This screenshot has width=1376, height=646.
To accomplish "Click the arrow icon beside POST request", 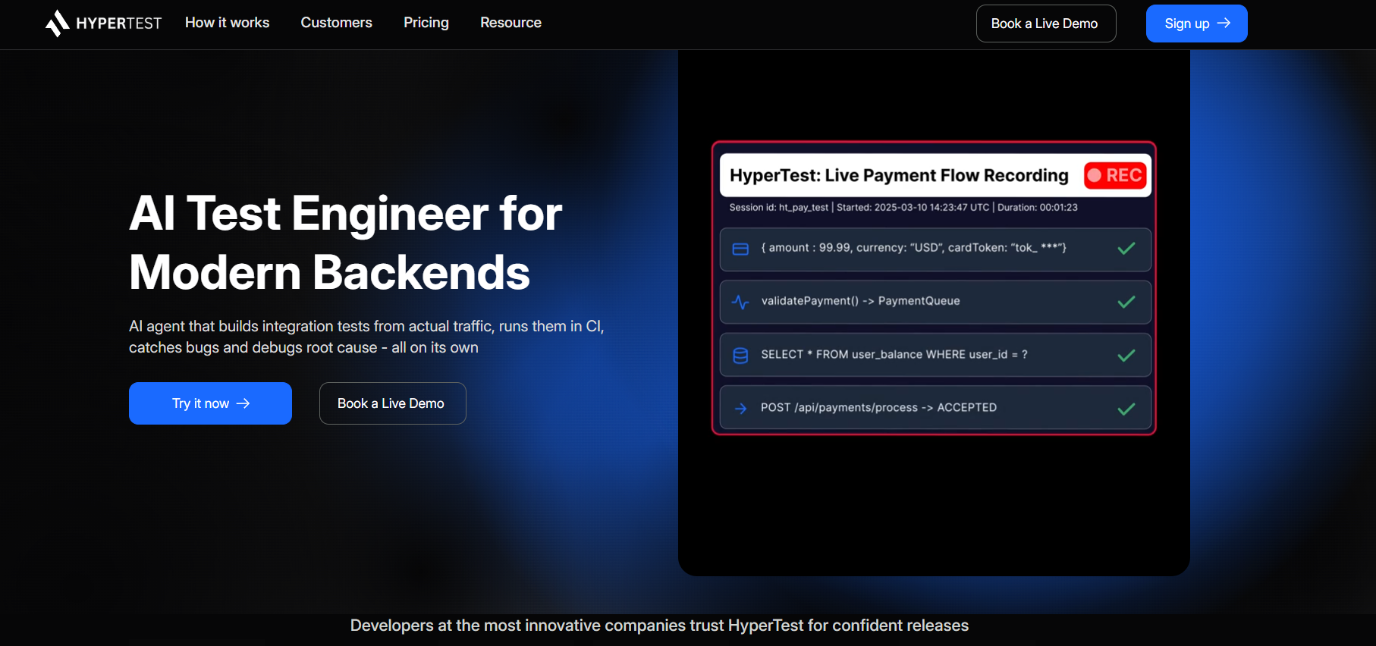I will click(x=740, y=409).
